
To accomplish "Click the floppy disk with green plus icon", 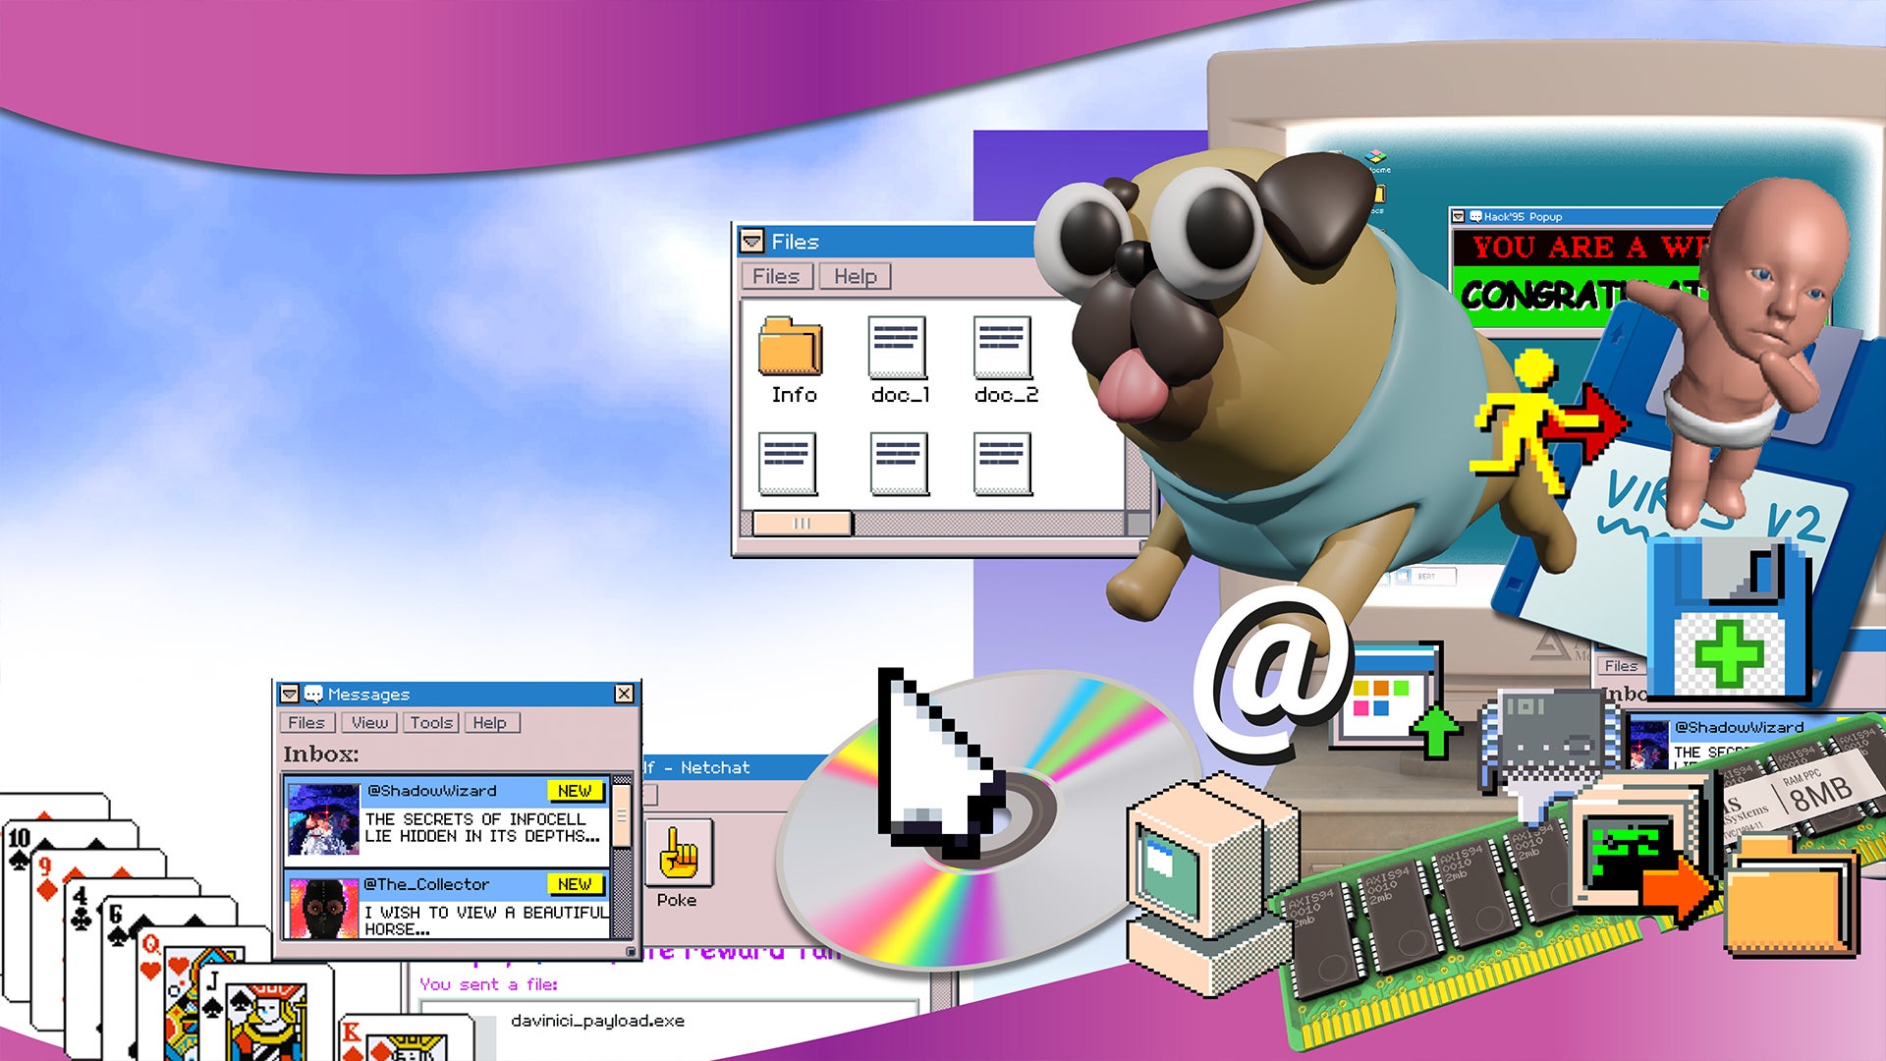I will [x=1729, y=619].
